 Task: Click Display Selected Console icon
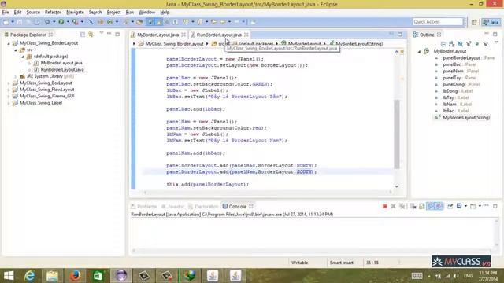coord(459,206)
